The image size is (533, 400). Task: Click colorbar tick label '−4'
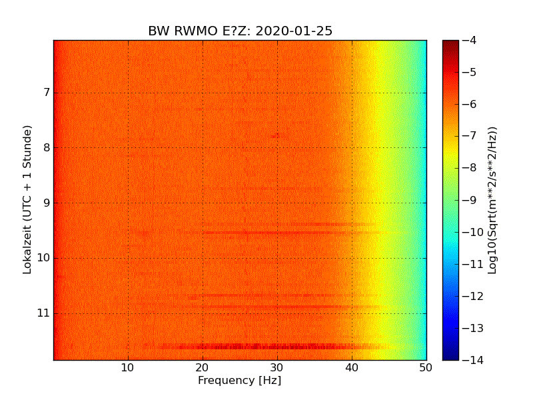[470, 40]
